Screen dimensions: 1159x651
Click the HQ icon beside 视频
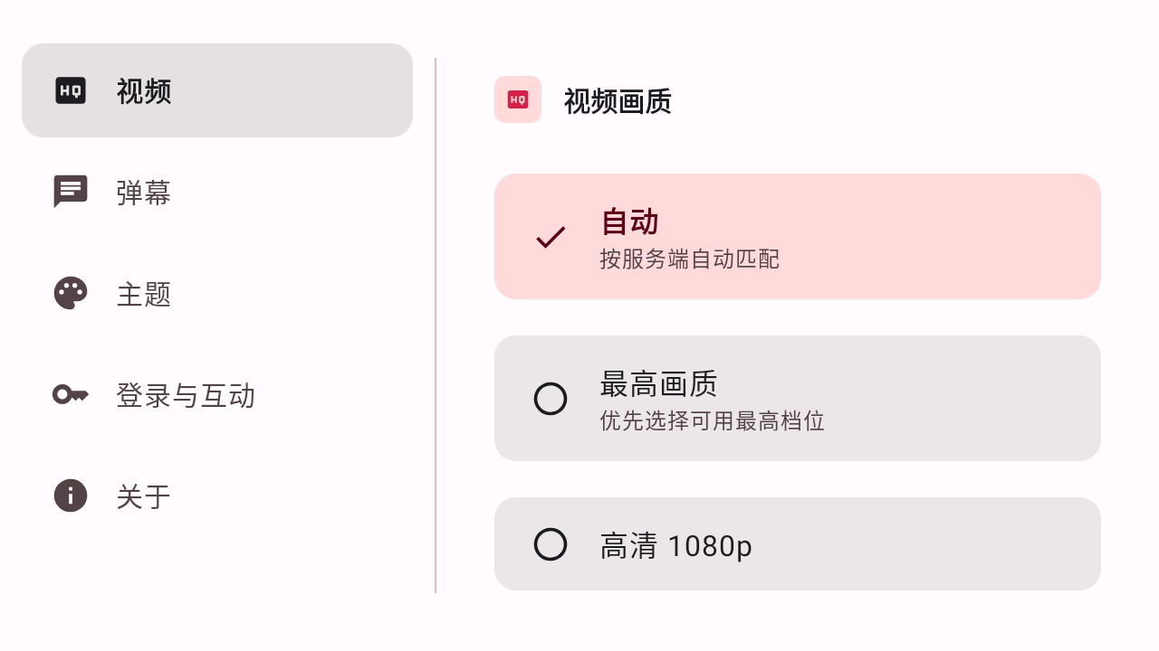[x=71, y=90]
